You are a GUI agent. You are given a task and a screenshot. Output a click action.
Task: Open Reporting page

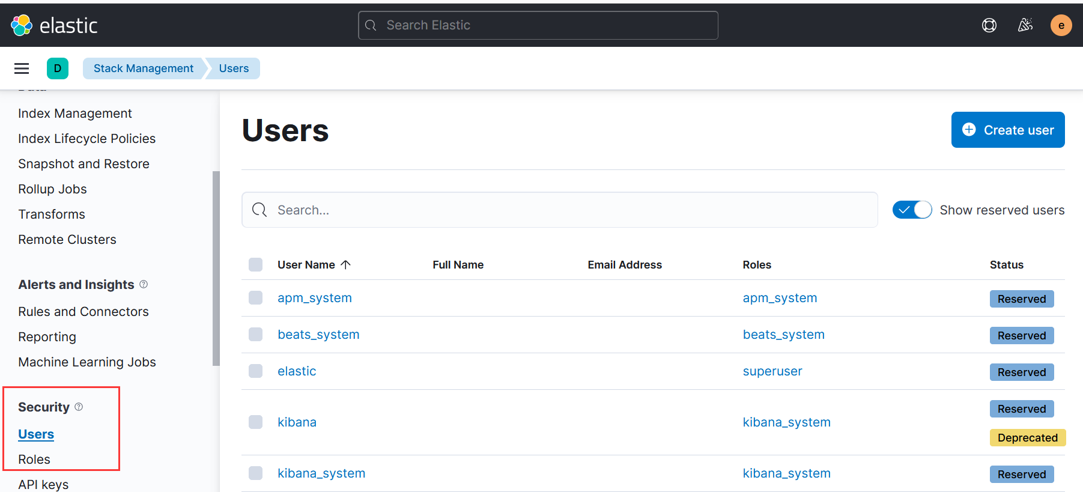coord(47,337)
